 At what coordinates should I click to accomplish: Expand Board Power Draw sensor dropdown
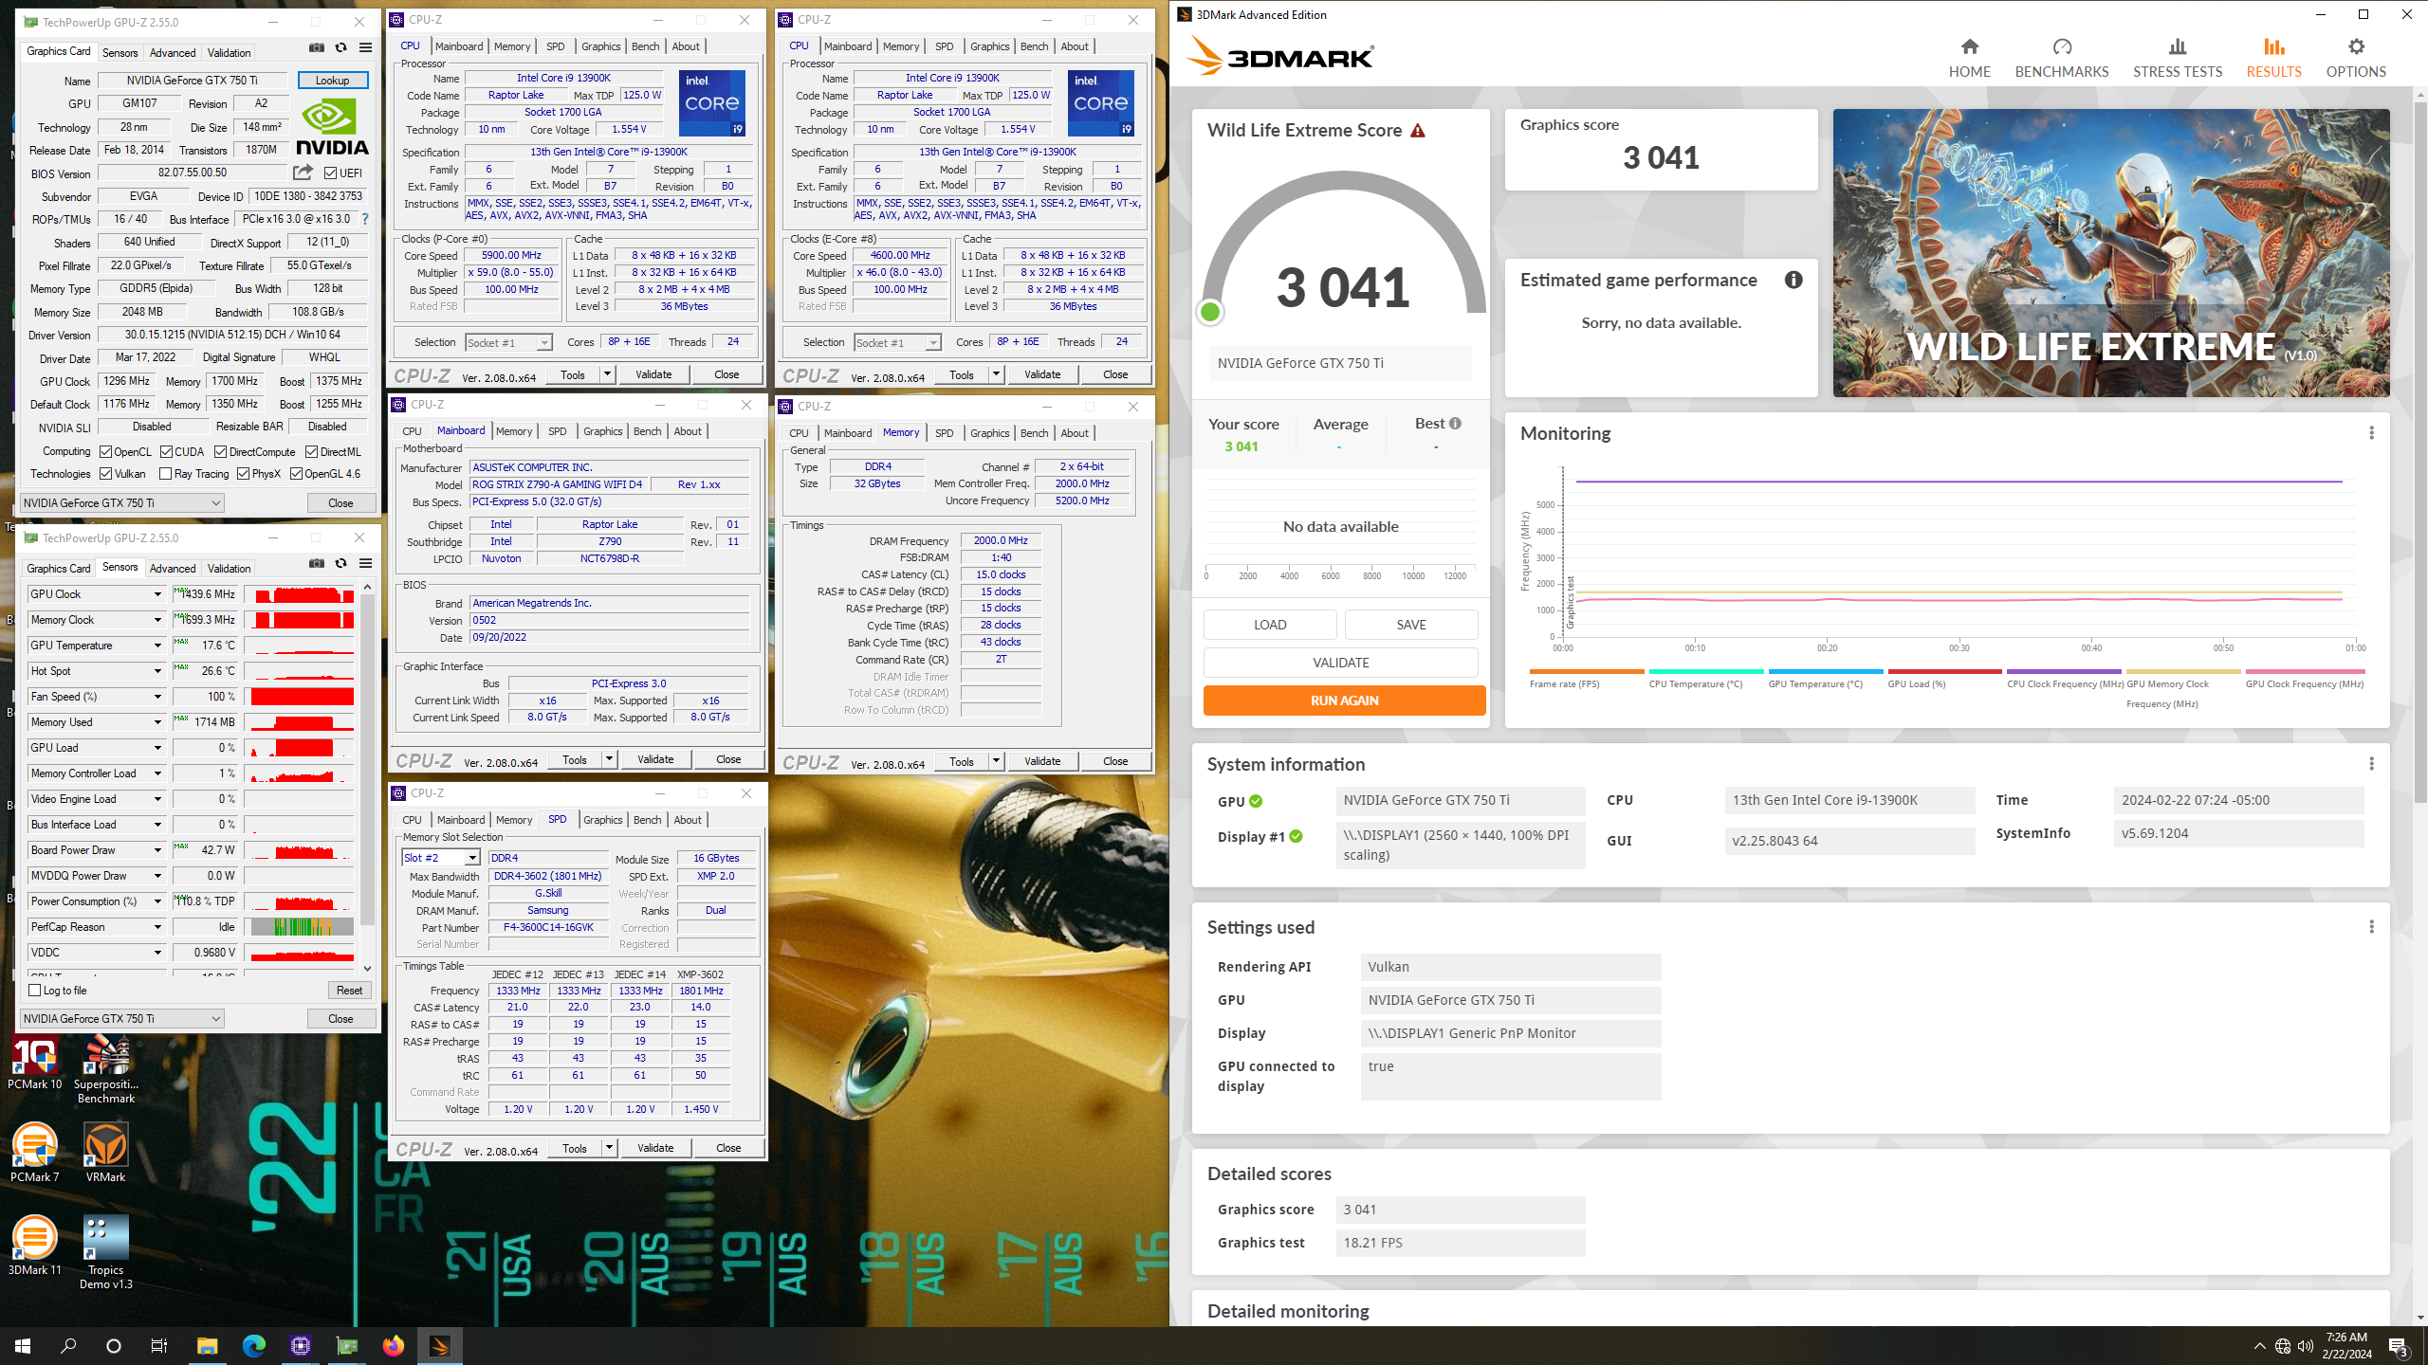(x=157, y=850)
